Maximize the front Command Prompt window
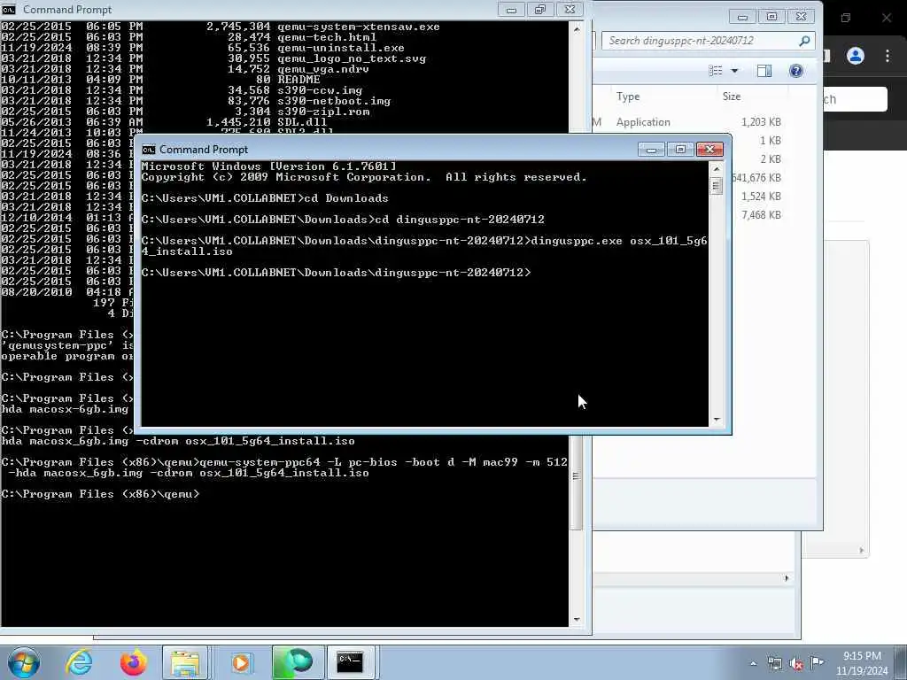907x680 pixels. coord(680,150)
